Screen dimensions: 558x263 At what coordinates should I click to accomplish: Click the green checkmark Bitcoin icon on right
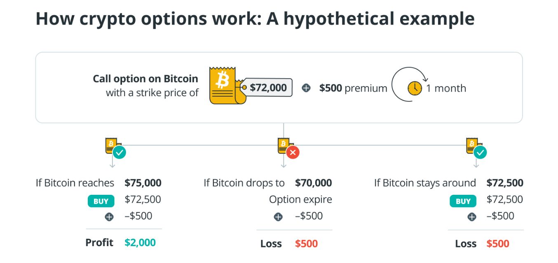476,148
